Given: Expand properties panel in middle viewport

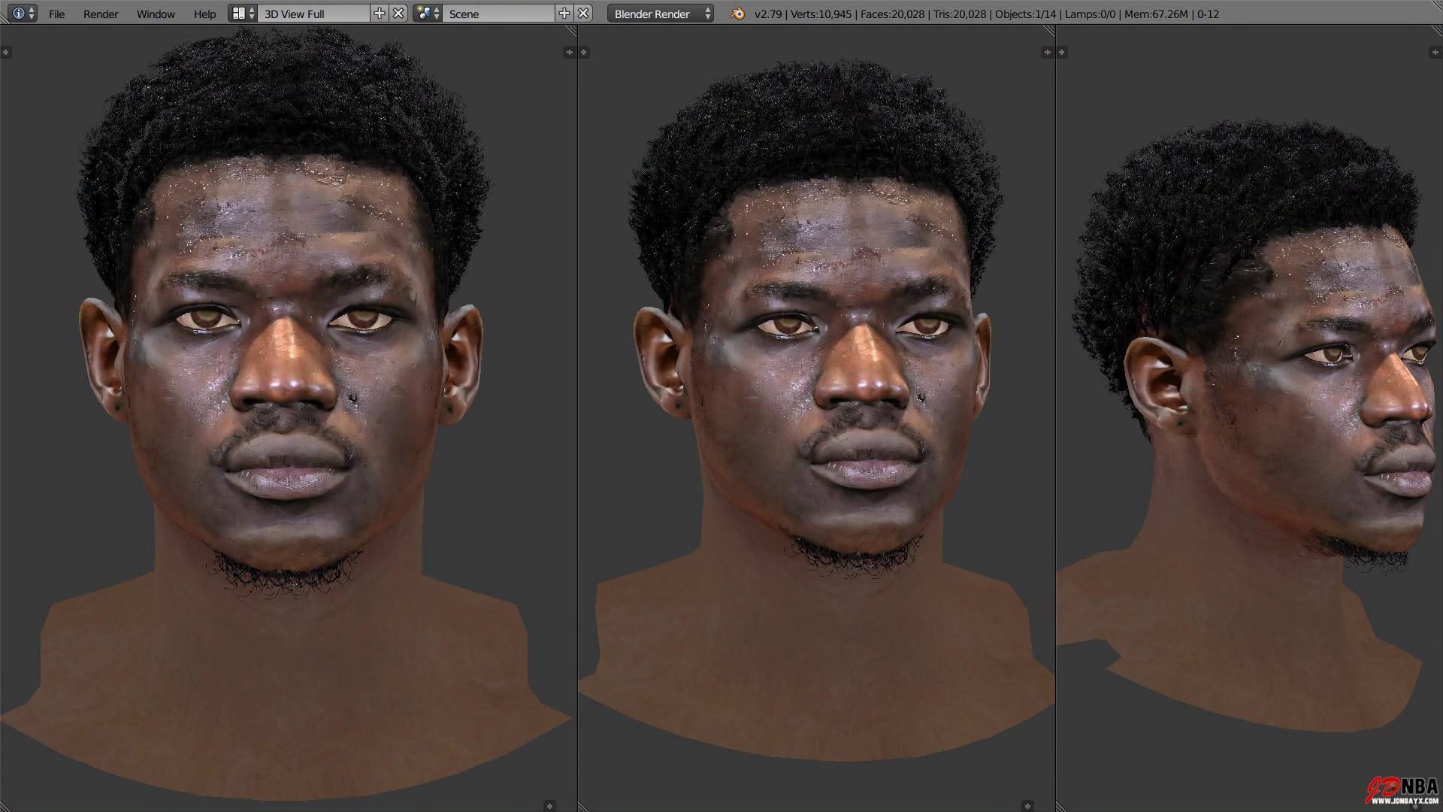Looking at the screenshot, I should coord(1047,52).
